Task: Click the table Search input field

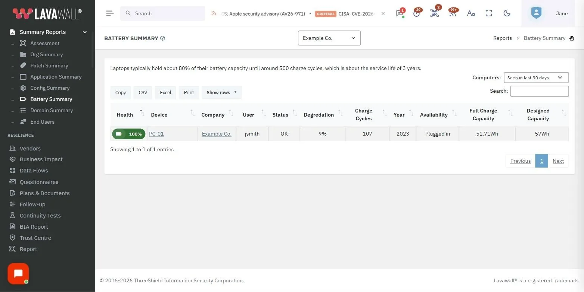Action: (x=540, y=91)
